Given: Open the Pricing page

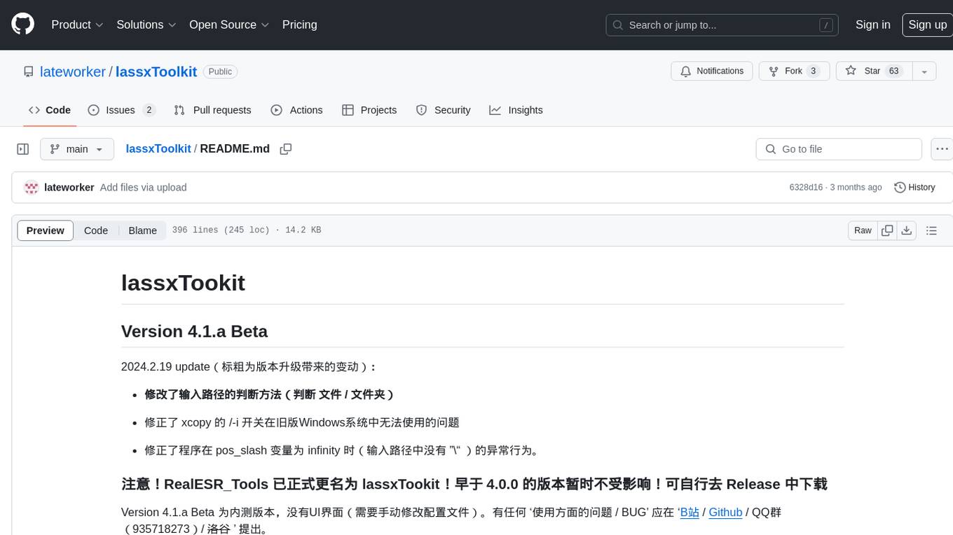Looking at the screenshot, I should pyautogui.click(x=299, y=25).
